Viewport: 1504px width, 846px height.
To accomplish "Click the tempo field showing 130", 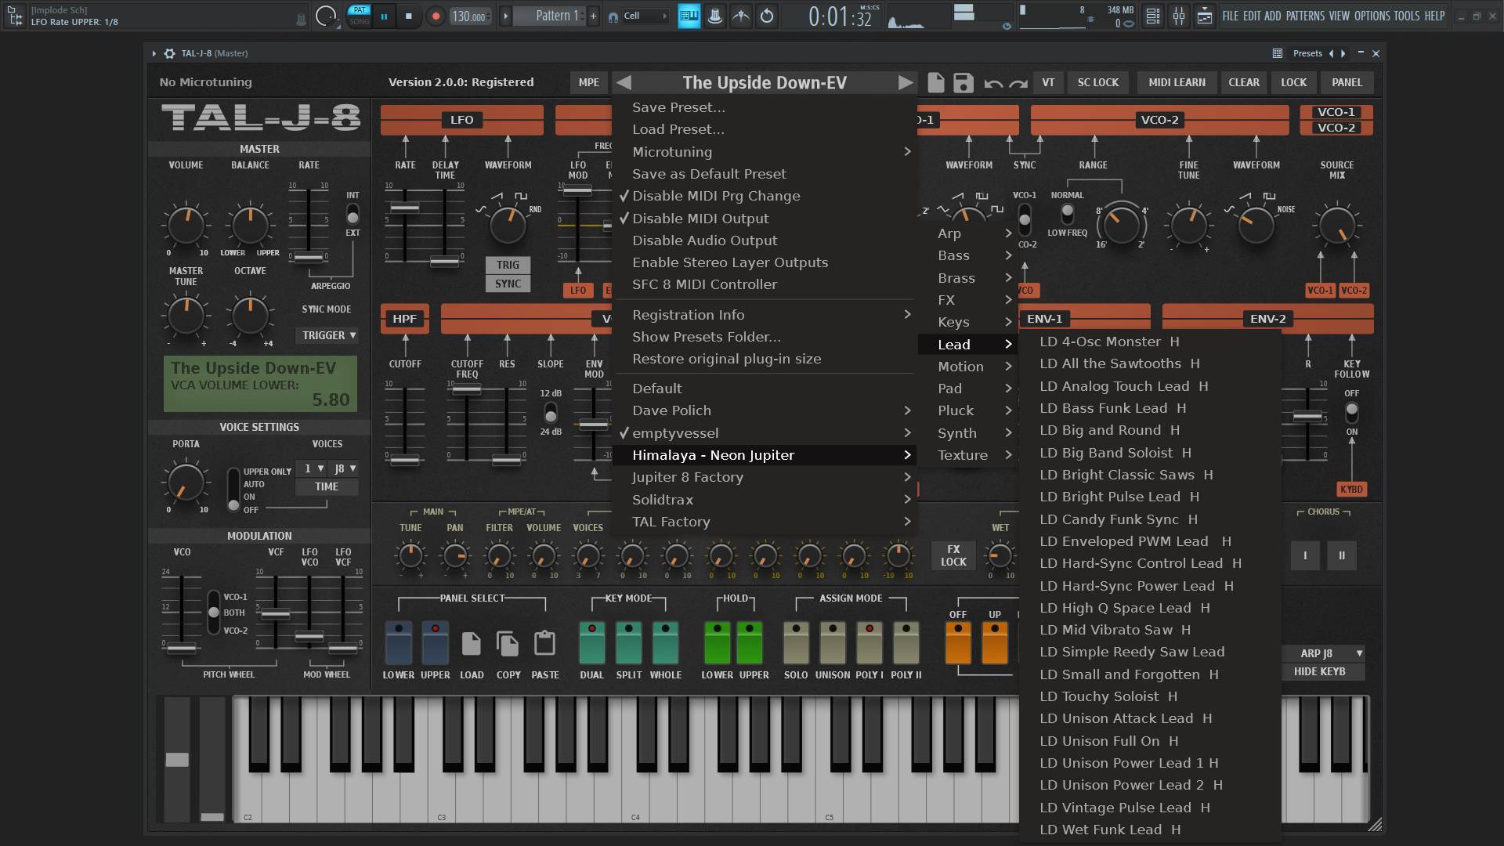I will click(x=469, y=16).
